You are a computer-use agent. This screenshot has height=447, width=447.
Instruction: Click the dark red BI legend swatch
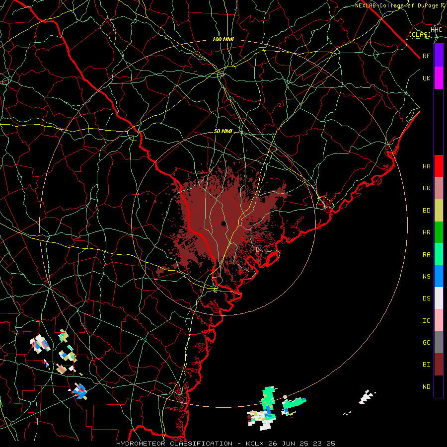pyautogui.click(x=439, y=365)
